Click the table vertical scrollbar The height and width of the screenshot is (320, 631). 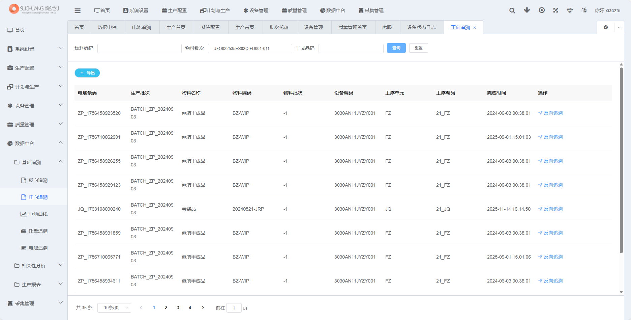(x=621, y=160)
